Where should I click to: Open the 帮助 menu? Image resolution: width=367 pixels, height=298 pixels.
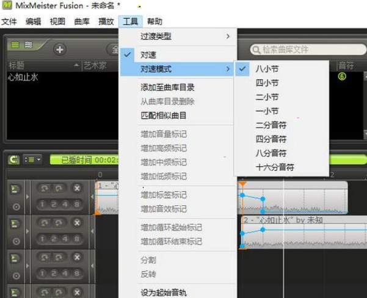click(154, 21)
